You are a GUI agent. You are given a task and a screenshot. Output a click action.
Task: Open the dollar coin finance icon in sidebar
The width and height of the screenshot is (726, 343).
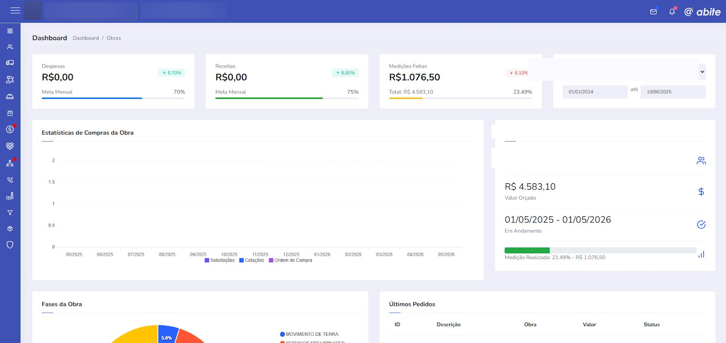(10, 129)
